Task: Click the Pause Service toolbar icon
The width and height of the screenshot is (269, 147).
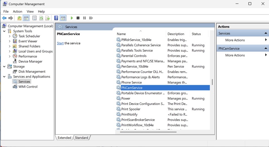Action: (85, 18)
